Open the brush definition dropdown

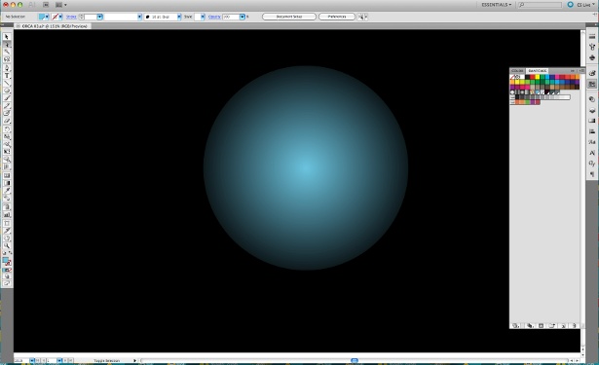click(179, 17)
